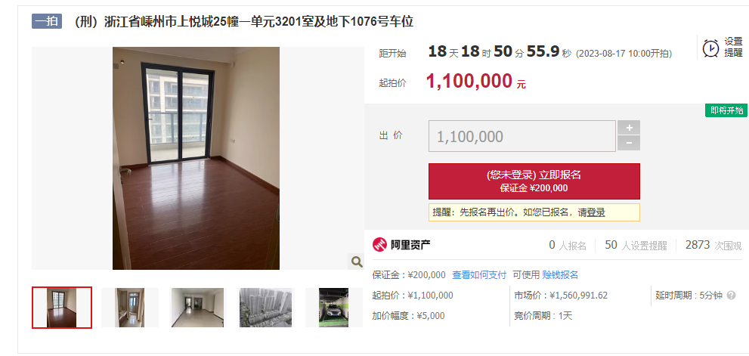749x356 pixels.
Task: Click the 即将开始 status badge
Action: (726, 110)
